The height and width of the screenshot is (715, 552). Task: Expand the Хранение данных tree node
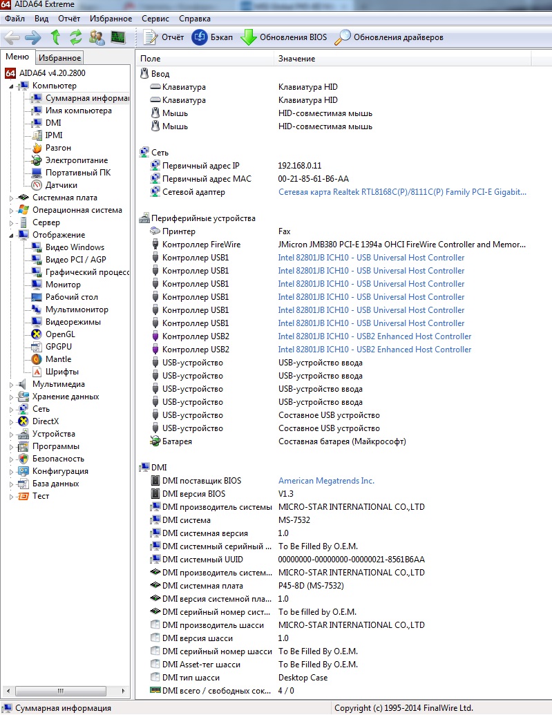point(12,397)
